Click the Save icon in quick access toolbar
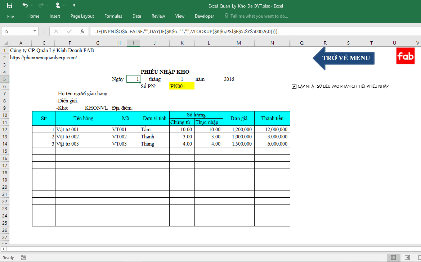This screenshot has height=262, width=421. coord(10,5)
